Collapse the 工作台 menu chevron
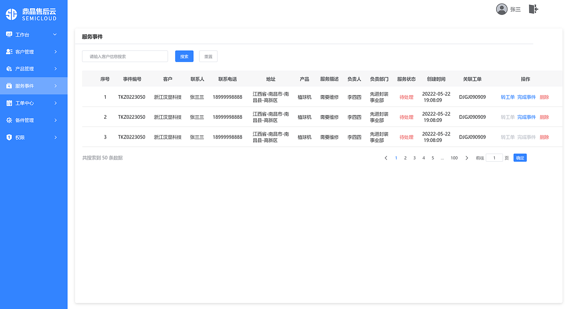Screen dimensions: 580x309 coord(55,34)
